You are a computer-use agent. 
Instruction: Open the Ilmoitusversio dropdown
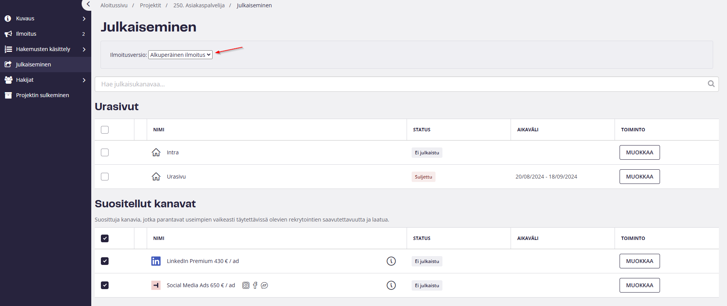[x=180, y=55]
